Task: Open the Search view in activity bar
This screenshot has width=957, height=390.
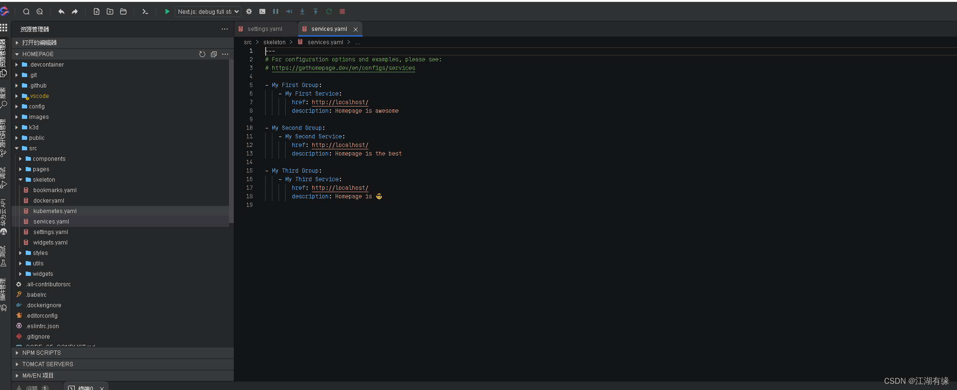Action: tap(3, 98)
